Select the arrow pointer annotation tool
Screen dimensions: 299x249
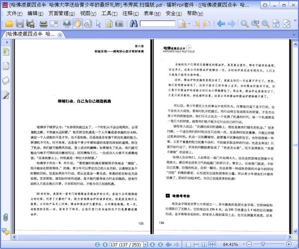point(98,23)
